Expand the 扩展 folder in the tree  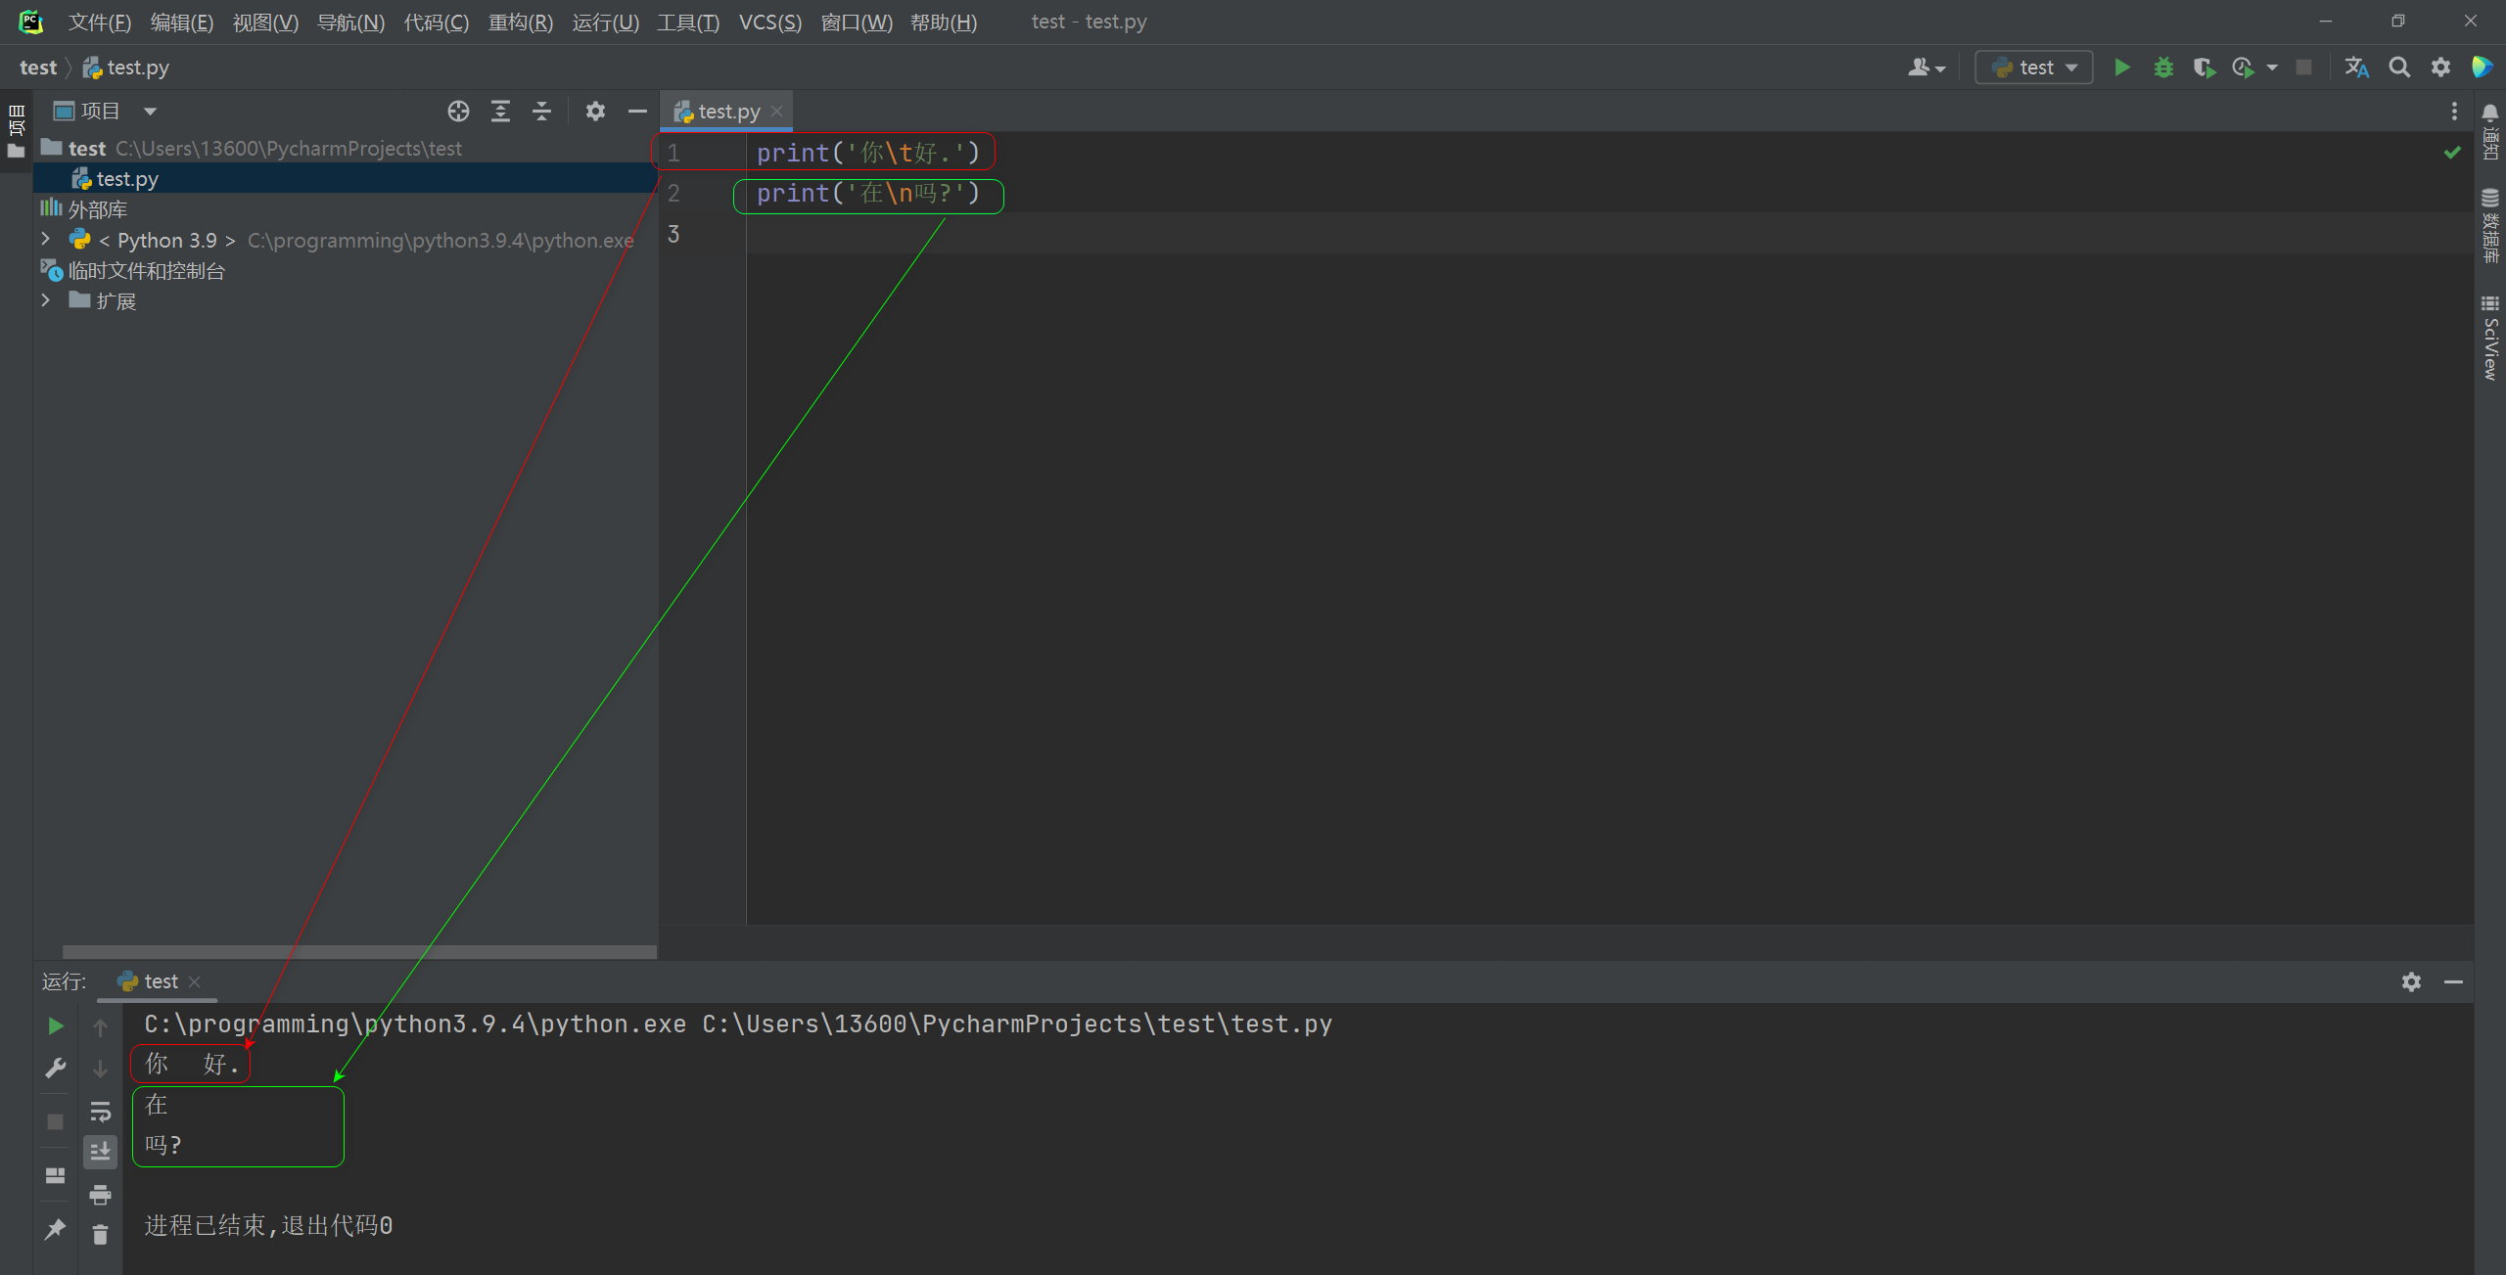click(x=45, y=301)
